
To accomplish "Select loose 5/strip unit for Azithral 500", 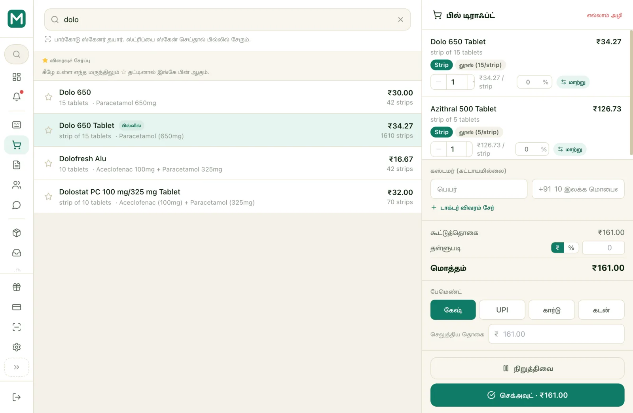I will 479,132.
